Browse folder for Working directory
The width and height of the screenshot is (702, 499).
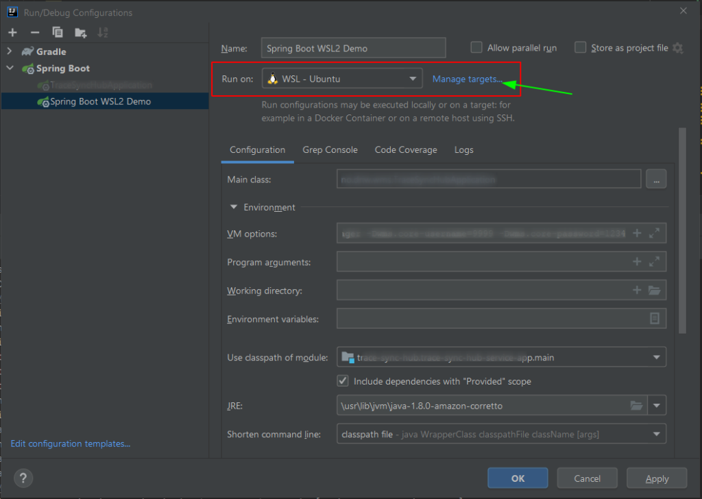[654, 291]
